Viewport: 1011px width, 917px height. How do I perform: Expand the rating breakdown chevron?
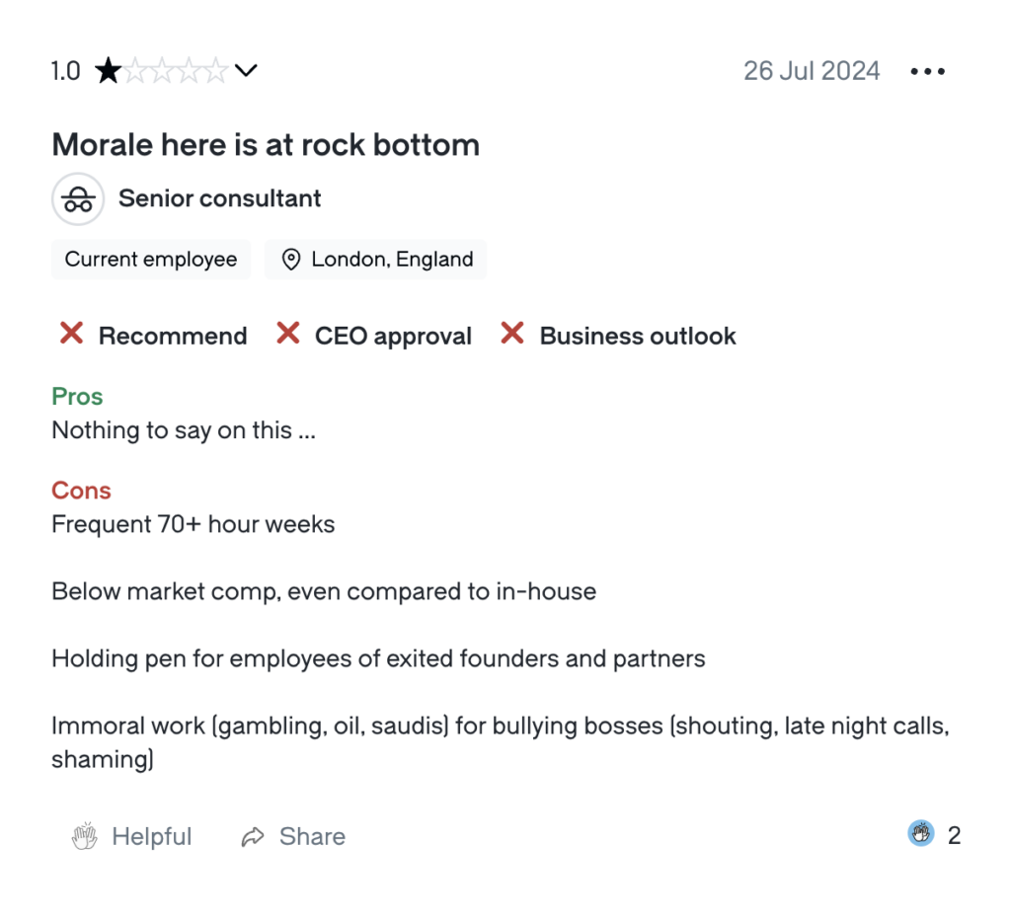[x=246, y=70]
